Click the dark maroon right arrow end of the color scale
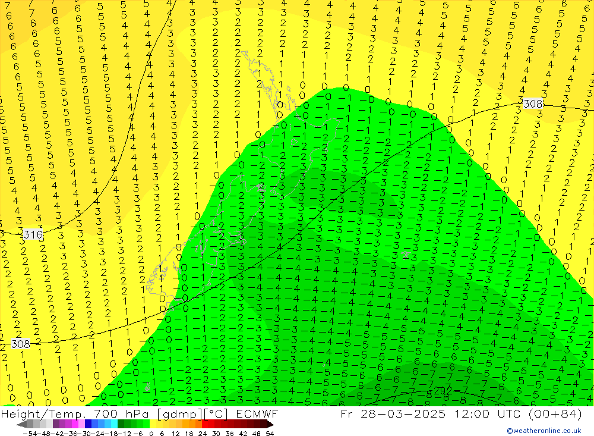 tap(270, 424)
